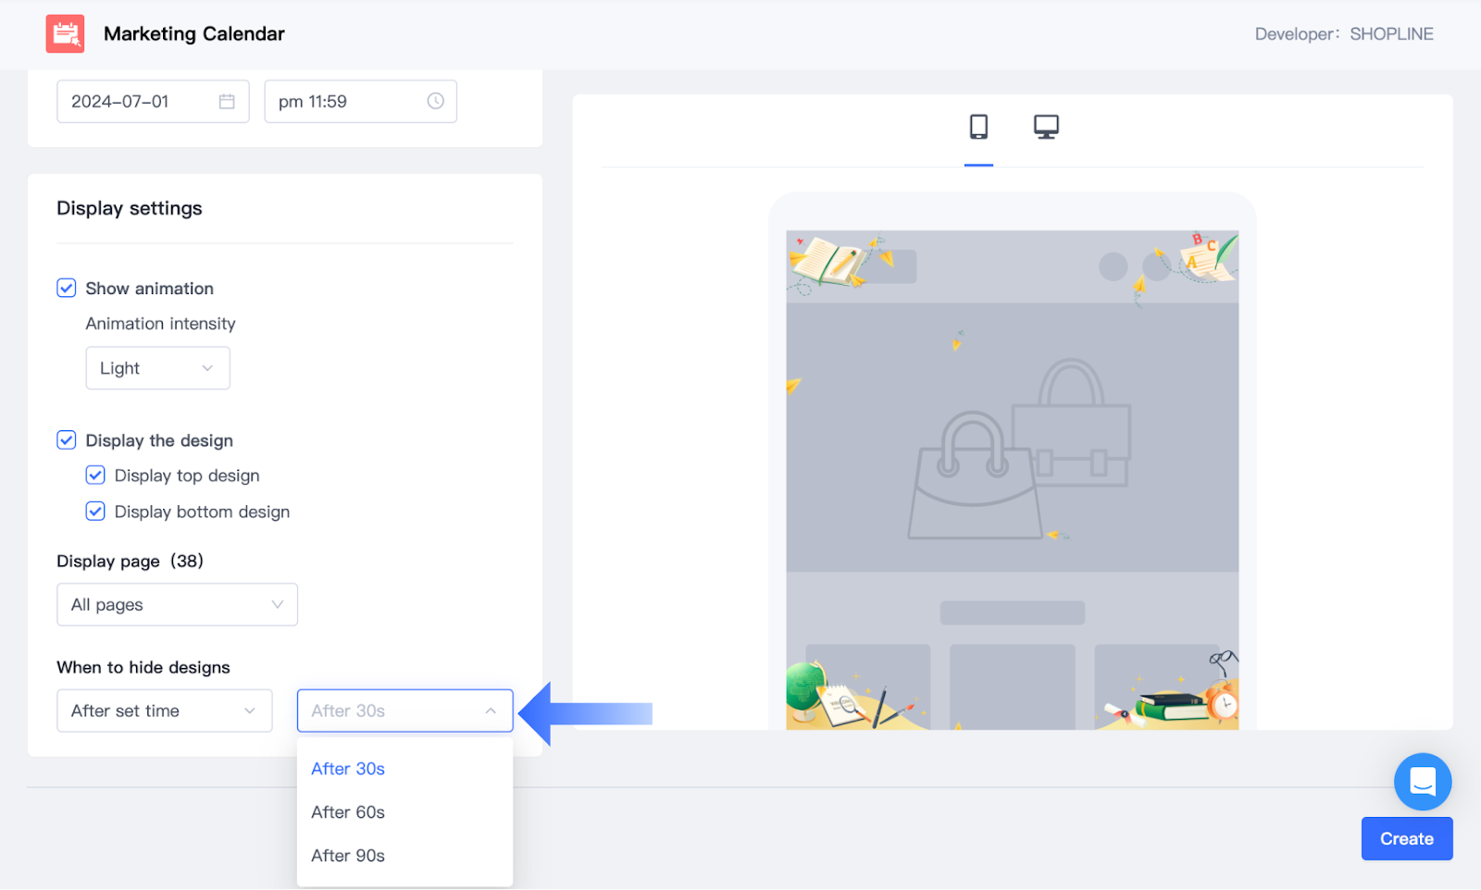Image resolution: width=1481 pixels, height=890 pixels.
Task: Click the Marketing Calendar title
Action: 194,34
